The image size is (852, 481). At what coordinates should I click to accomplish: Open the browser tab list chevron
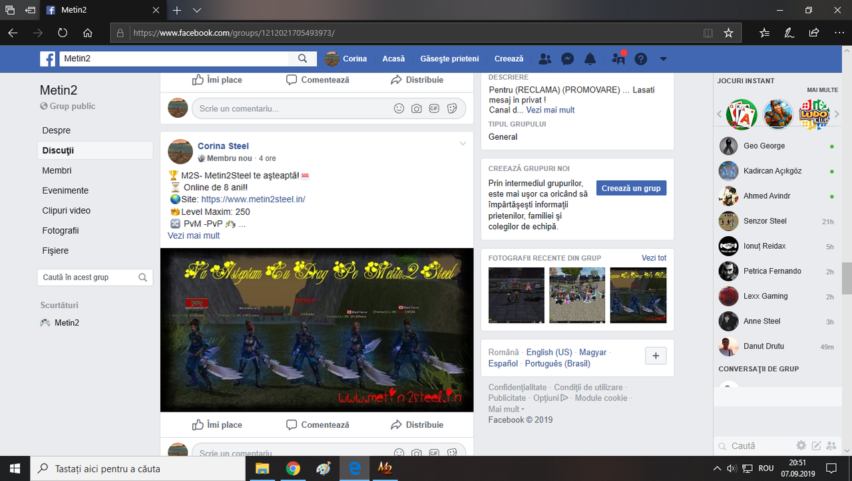pyautogui.click(x=197, y=11)
